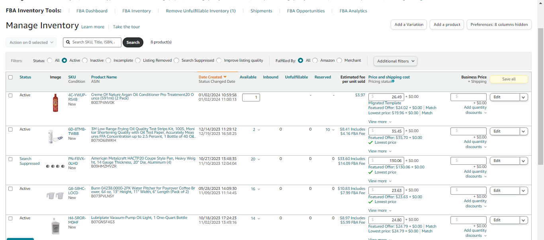Open American Metalcraft pan product thumbnail
Viewport: 544px width, 240px height.
[x=55, y=166]
